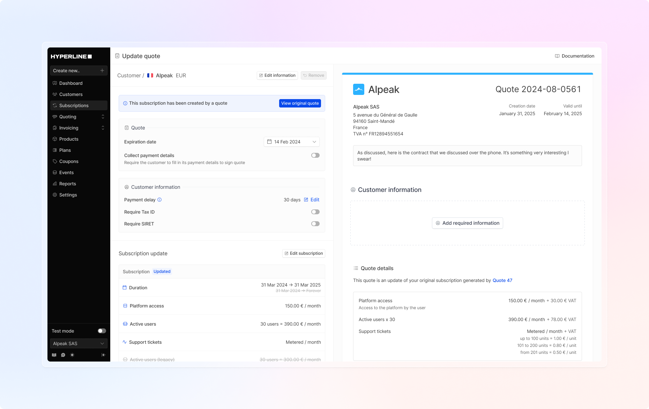
Task: Click the quote message text box
Action: click(468, 156)
